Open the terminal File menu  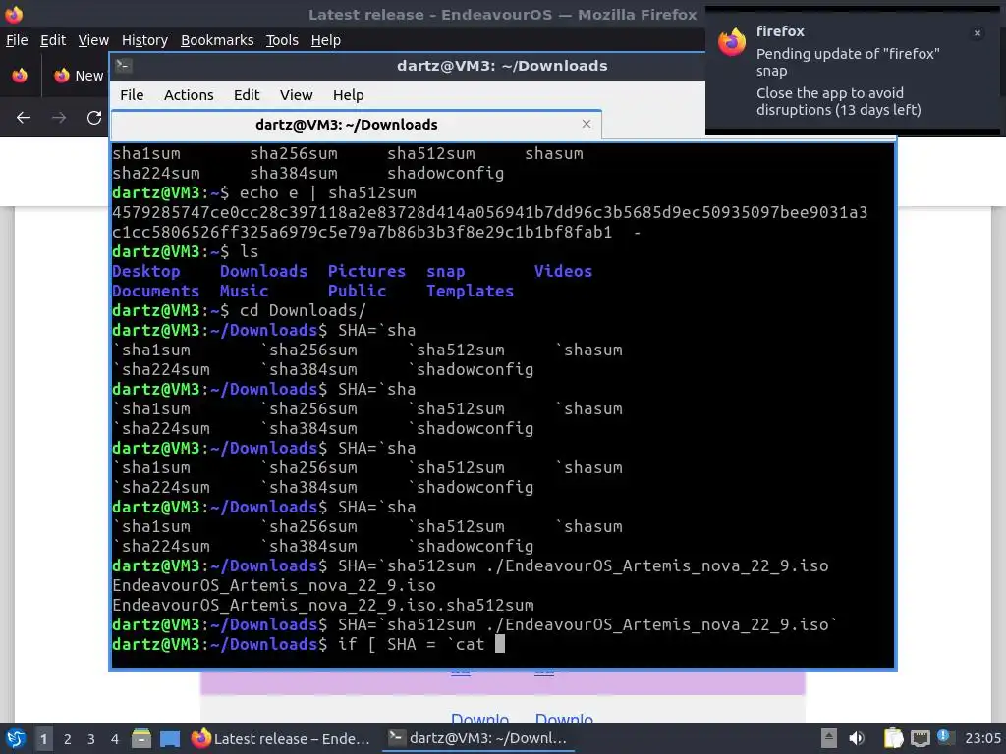pos(132,95)
